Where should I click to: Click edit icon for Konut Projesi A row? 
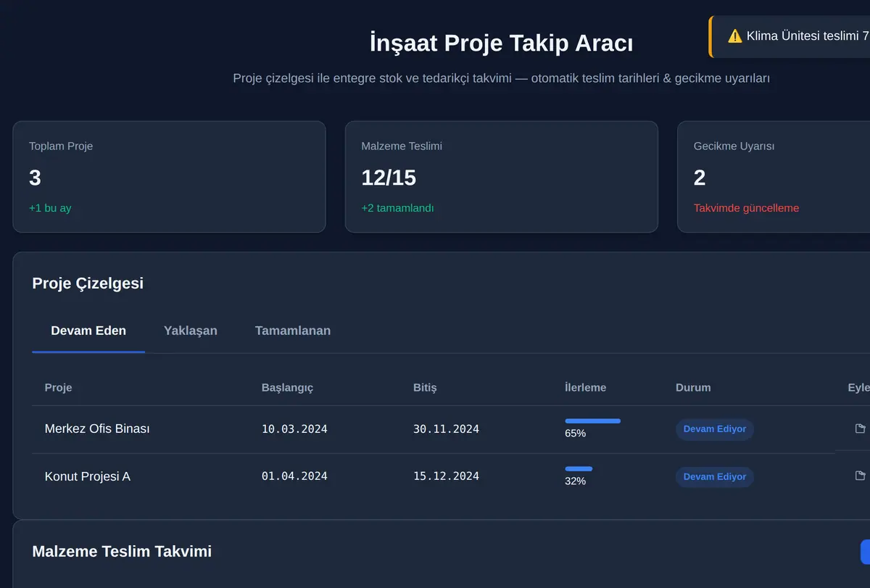860,476
